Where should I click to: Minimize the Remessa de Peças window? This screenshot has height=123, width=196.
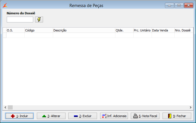pyautogui.click(x=169, y=5)
